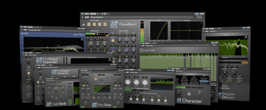Click the -13.94 threshold value field
The image size is (266, 110).
coord(91,40)
